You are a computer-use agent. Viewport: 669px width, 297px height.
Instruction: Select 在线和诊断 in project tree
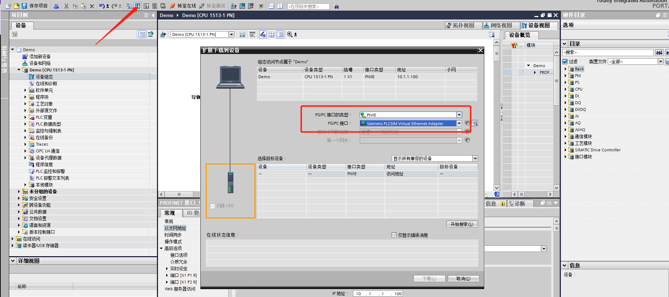(x=46, y=83)
